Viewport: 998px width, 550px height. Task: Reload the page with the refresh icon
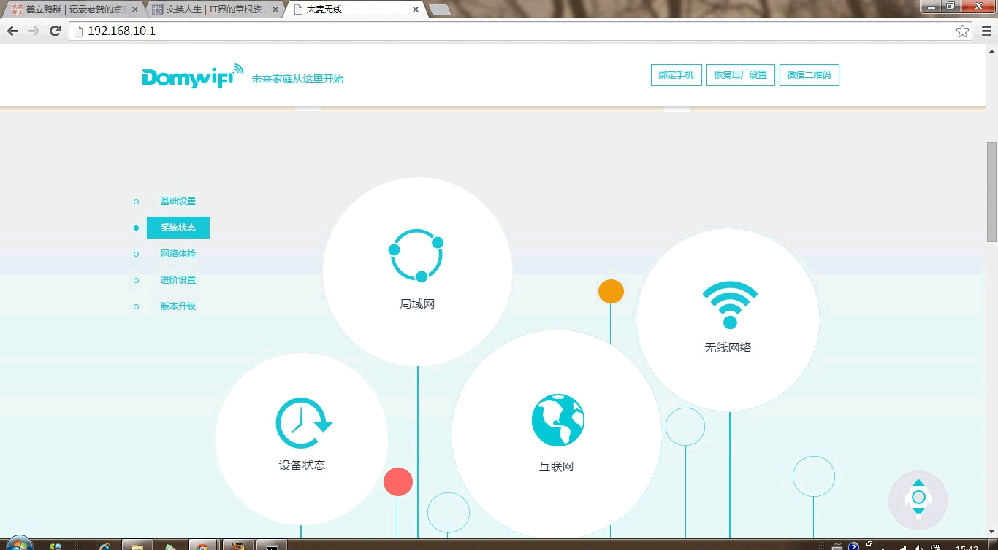click(x=55, y=31)
